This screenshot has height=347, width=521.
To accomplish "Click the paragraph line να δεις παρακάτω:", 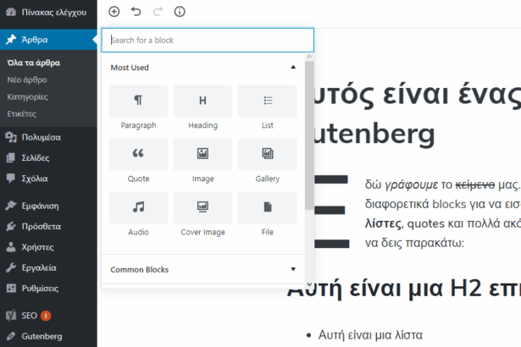I will [x=414, y=243].
